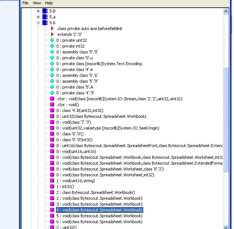Select '.class private auto ansi beforefieldinit' row
This screenshot has width=234, height=229.
click(89, 29)
